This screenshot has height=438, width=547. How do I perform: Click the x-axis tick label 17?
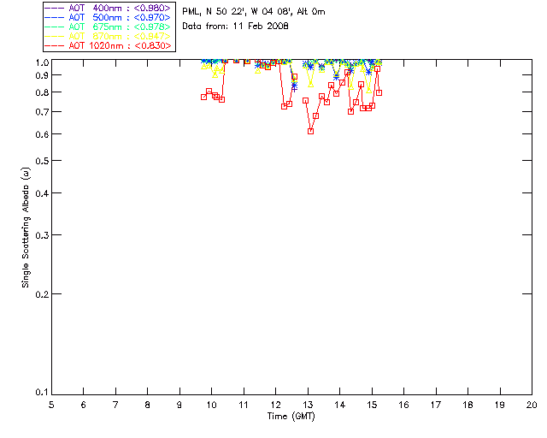(436, 405)
